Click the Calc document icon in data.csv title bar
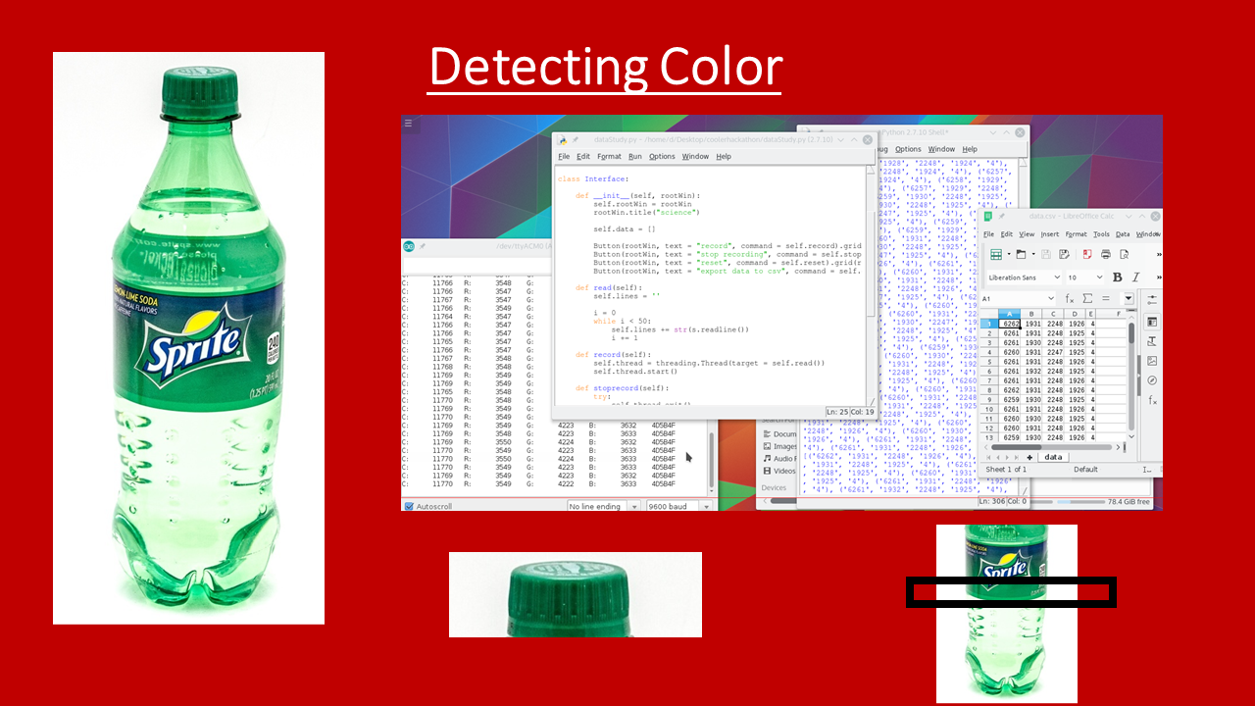This screenshot has height=706, width=1255. click(x=987, y=217)
